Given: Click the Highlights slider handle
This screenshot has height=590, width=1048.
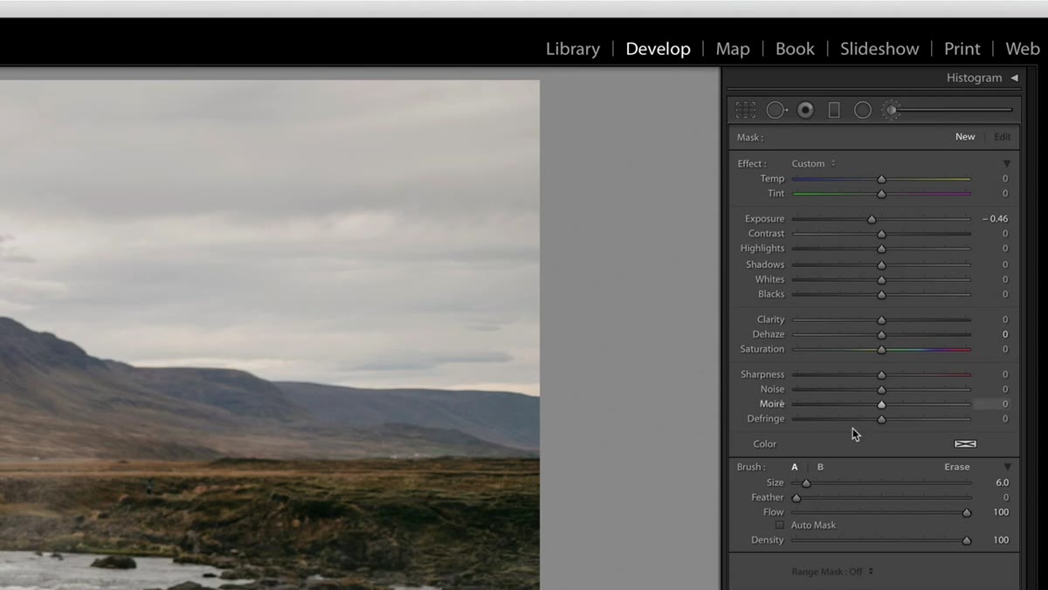Looking at the screenshot, I should (x=881, y=249).
